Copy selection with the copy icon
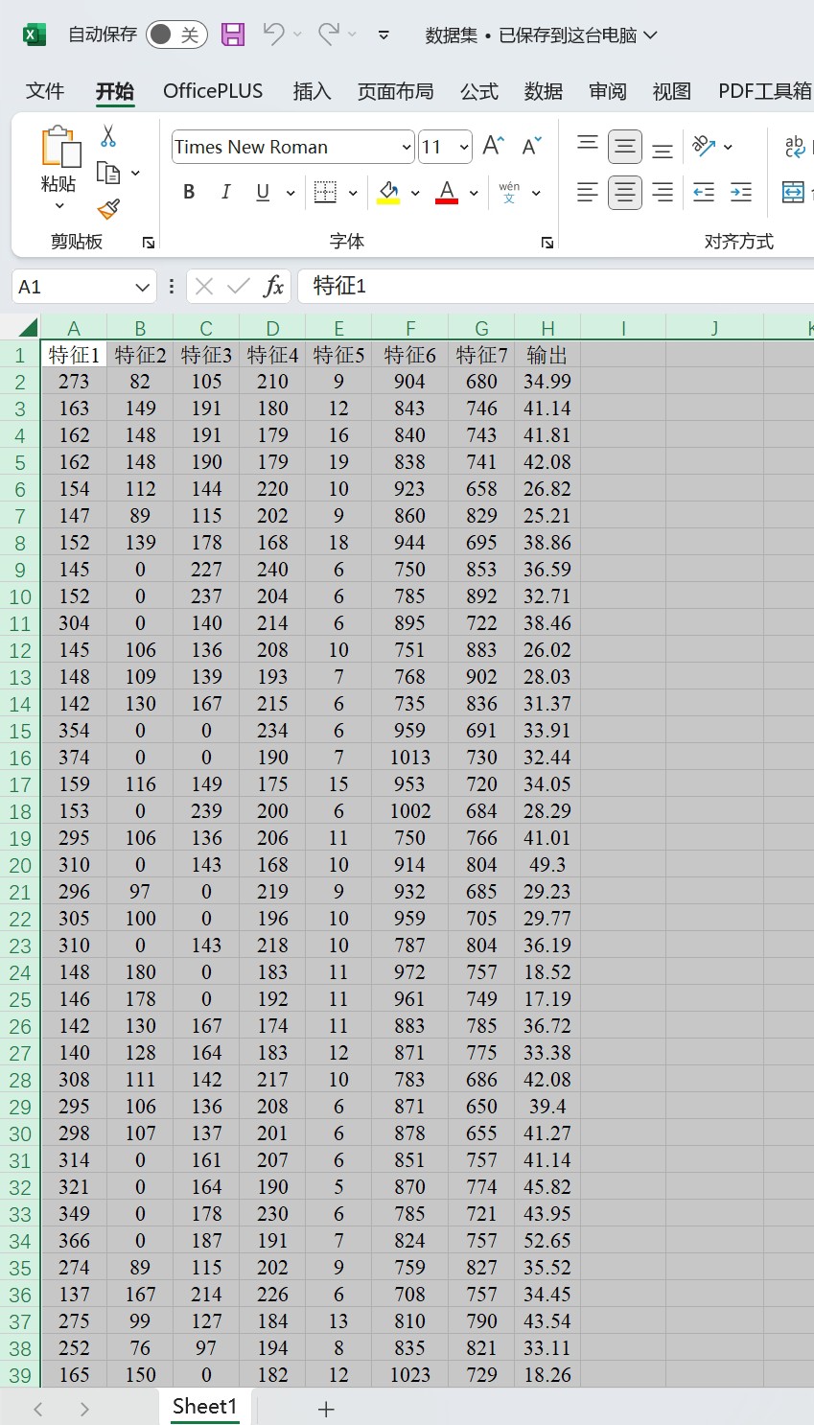The image size is (814, 1425). pyautogui.click(x=109, y=173)
